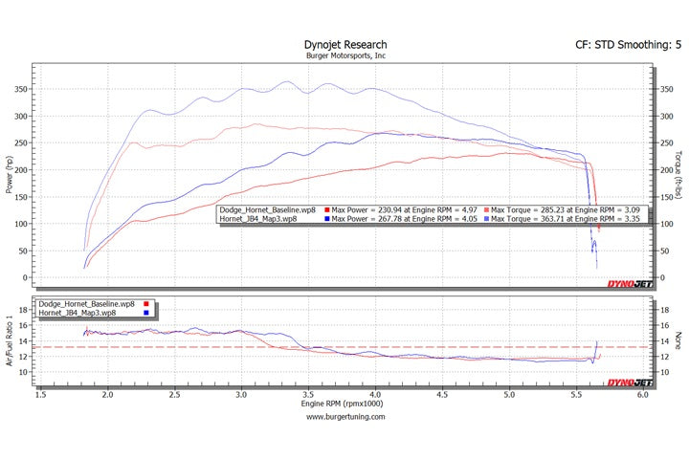Image resolution: width=689 pixels, height=459 pixels.
Task: Click the Dynojet logo in air/fuel chart
Action: coord(630,382)
